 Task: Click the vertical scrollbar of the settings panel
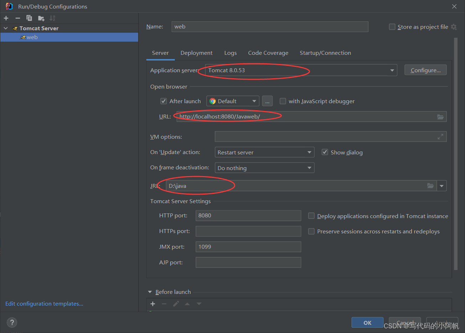point(456,154)
